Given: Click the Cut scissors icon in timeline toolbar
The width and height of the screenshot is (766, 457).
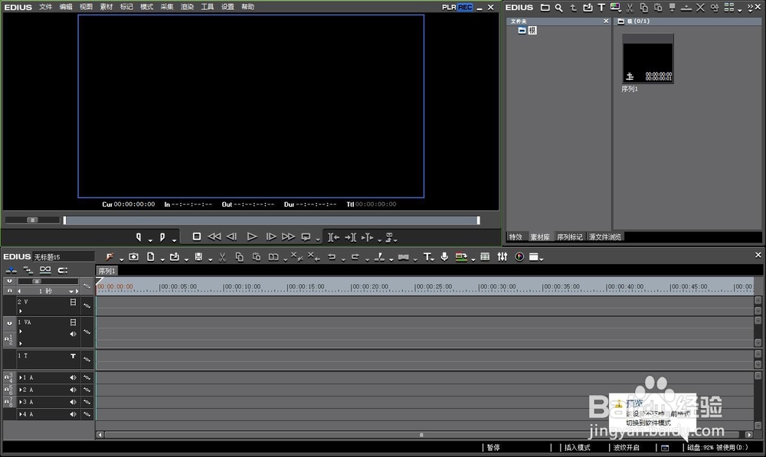Looking at the screenshot, I should (x=222, y=257).
